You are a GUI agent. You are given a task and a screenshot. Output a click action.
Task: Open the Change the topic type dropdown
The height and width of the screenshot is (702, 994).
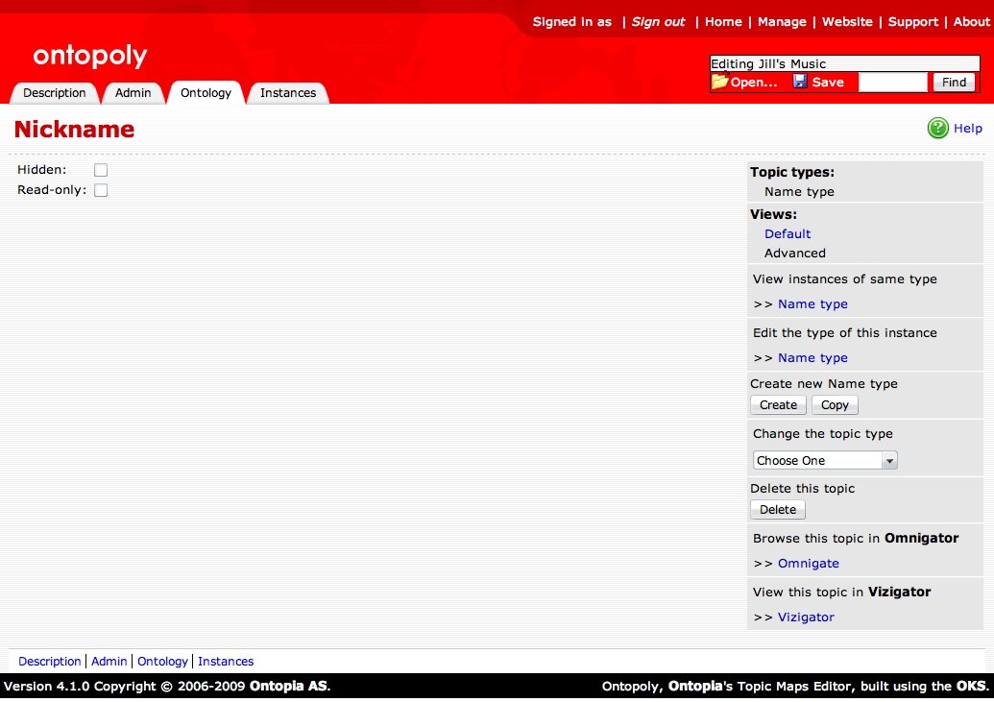(x=825, y=461)
